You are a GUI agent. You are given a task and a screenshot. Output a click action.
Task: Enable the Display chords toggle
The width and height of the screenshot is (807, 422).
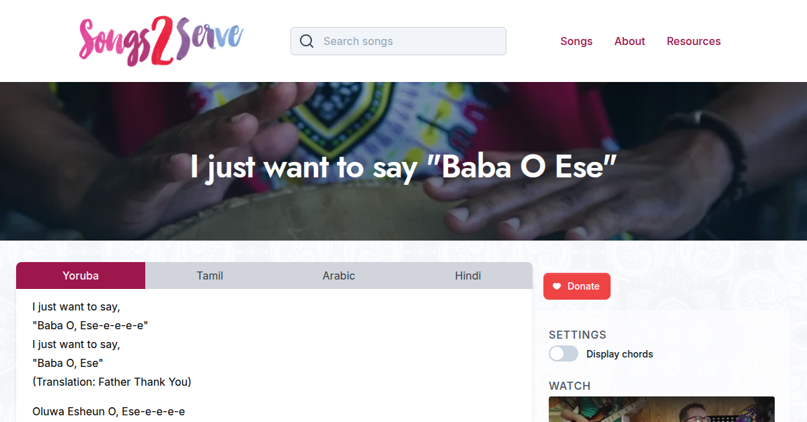(x=563, y=353)
